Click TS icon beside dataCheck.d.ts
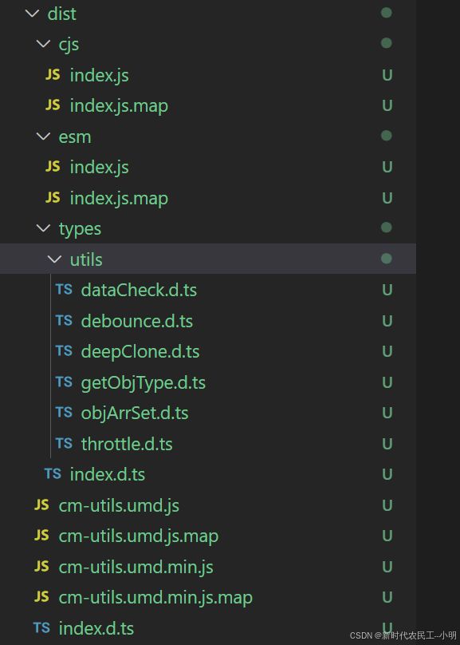This screenshot has width=460, height=645. click(x=64, y=290)
